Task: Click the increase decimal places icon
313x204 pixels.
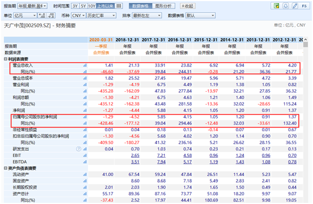Action: pos(42,16)
